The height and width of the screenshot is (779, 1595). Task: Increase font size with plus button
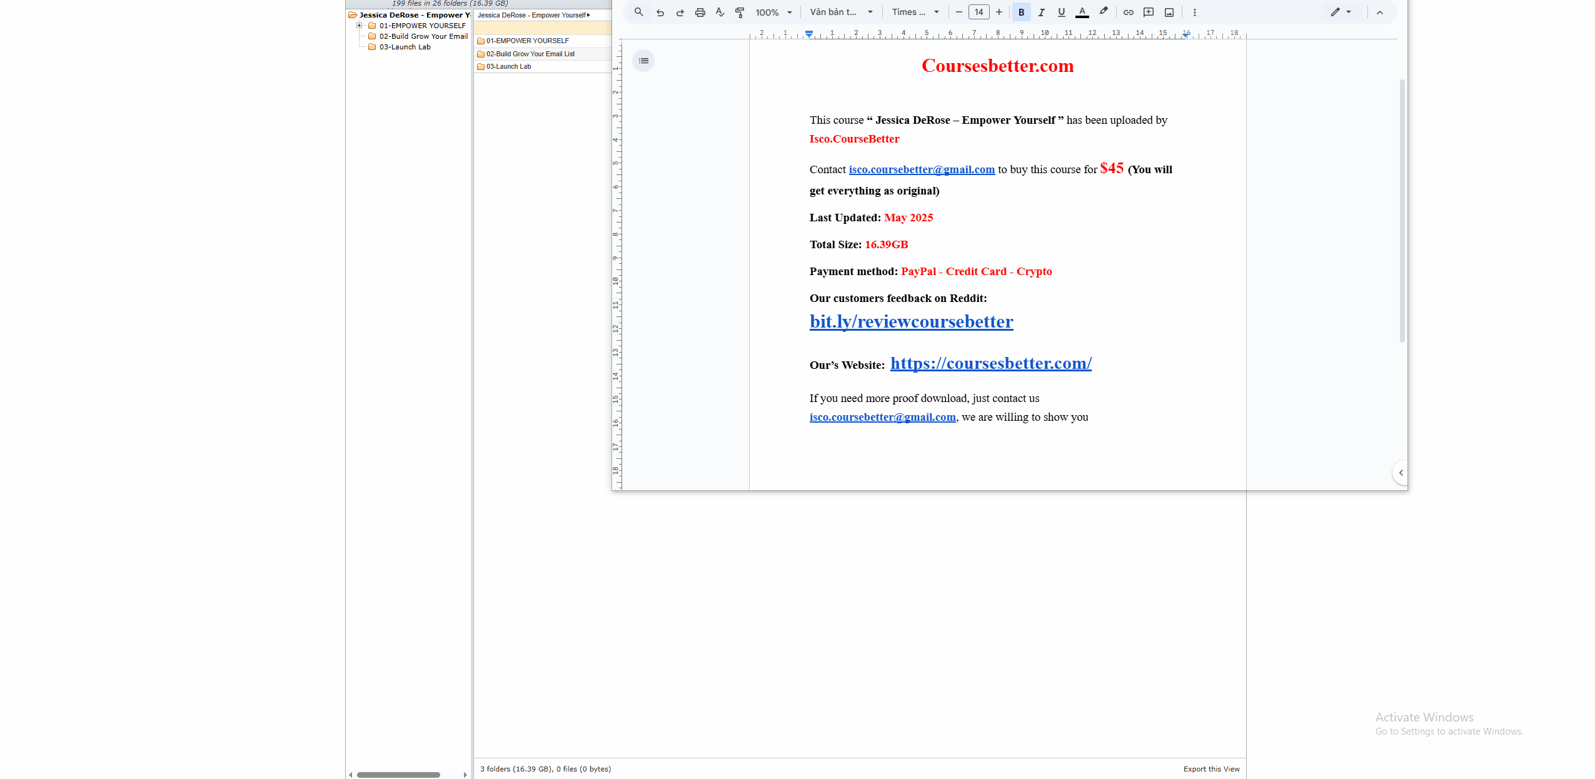point(999,12)
